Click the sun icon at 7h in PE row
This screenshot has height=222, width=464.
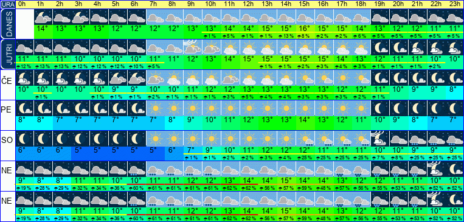[x=156, y=108]
